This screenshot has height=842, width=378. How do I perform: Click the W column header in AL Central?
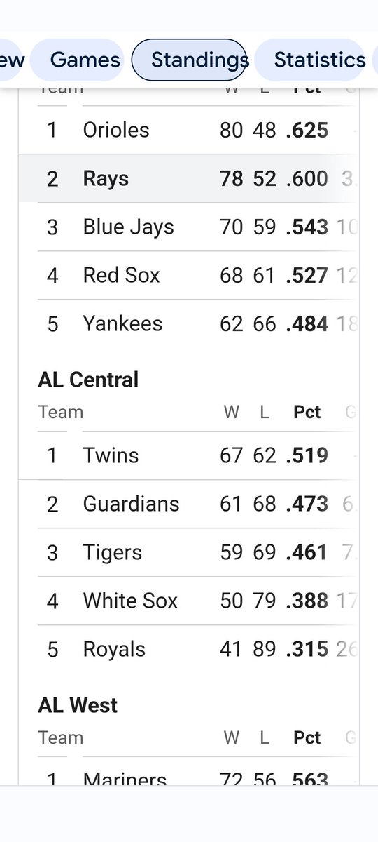[x=231, y=412]
